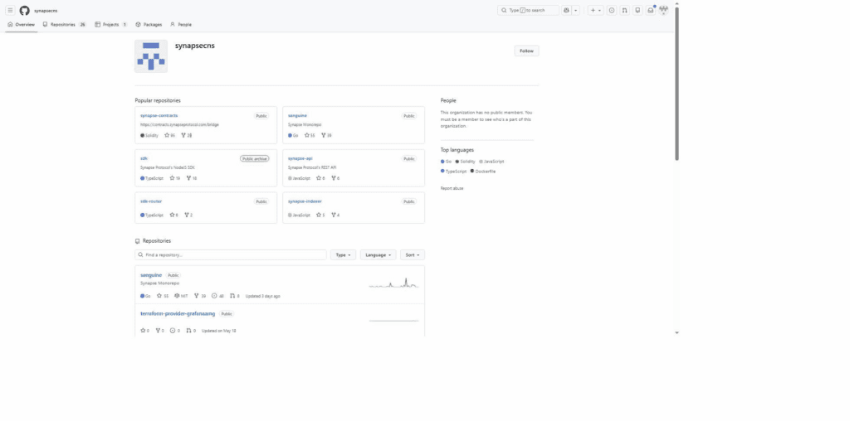
Task: Expand the Copilot dropdown arrow
Action: [576, 10]
